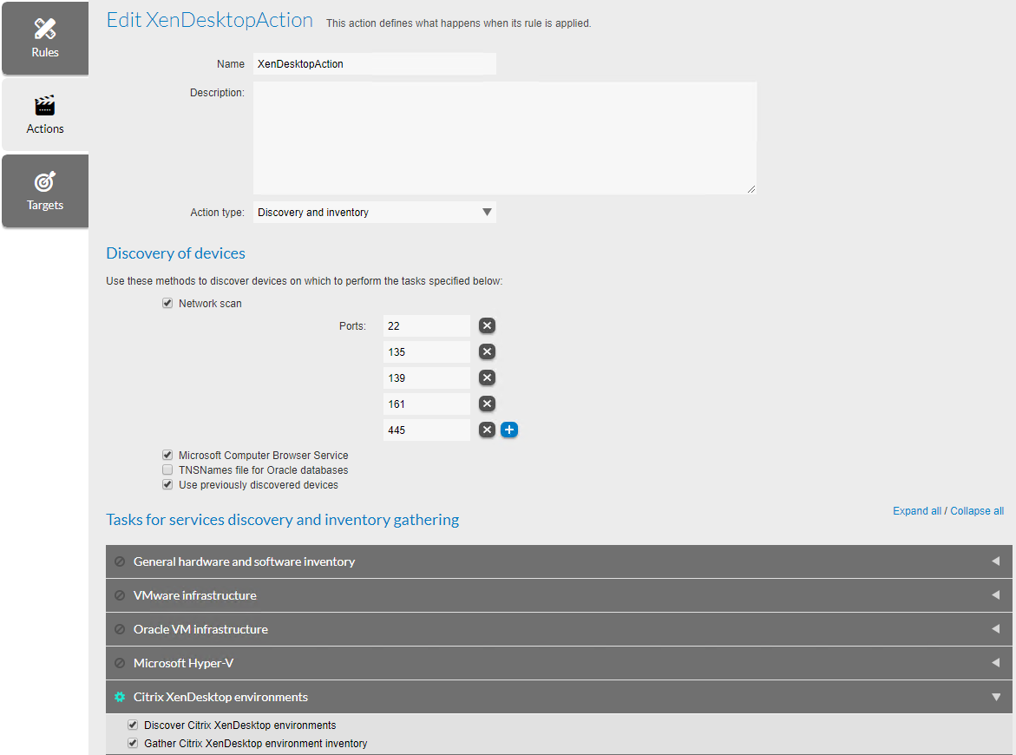Select the Targets bullseye icon
The width and height of the screenshot is (1016, 755).
tap(45, 182)
